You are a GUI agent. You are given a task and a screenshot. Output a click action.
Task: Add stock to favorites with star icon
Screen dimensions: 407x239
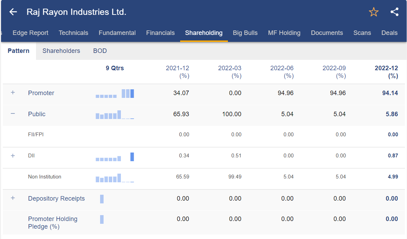tap(373, 12)
